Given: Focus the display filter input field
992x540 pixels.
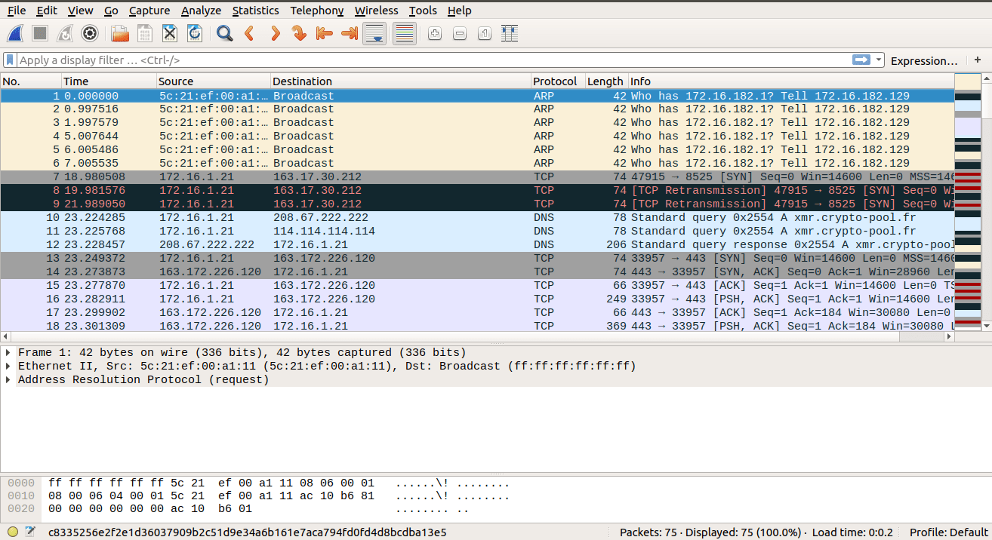Looking at the screenshot, I should point(434,60).
